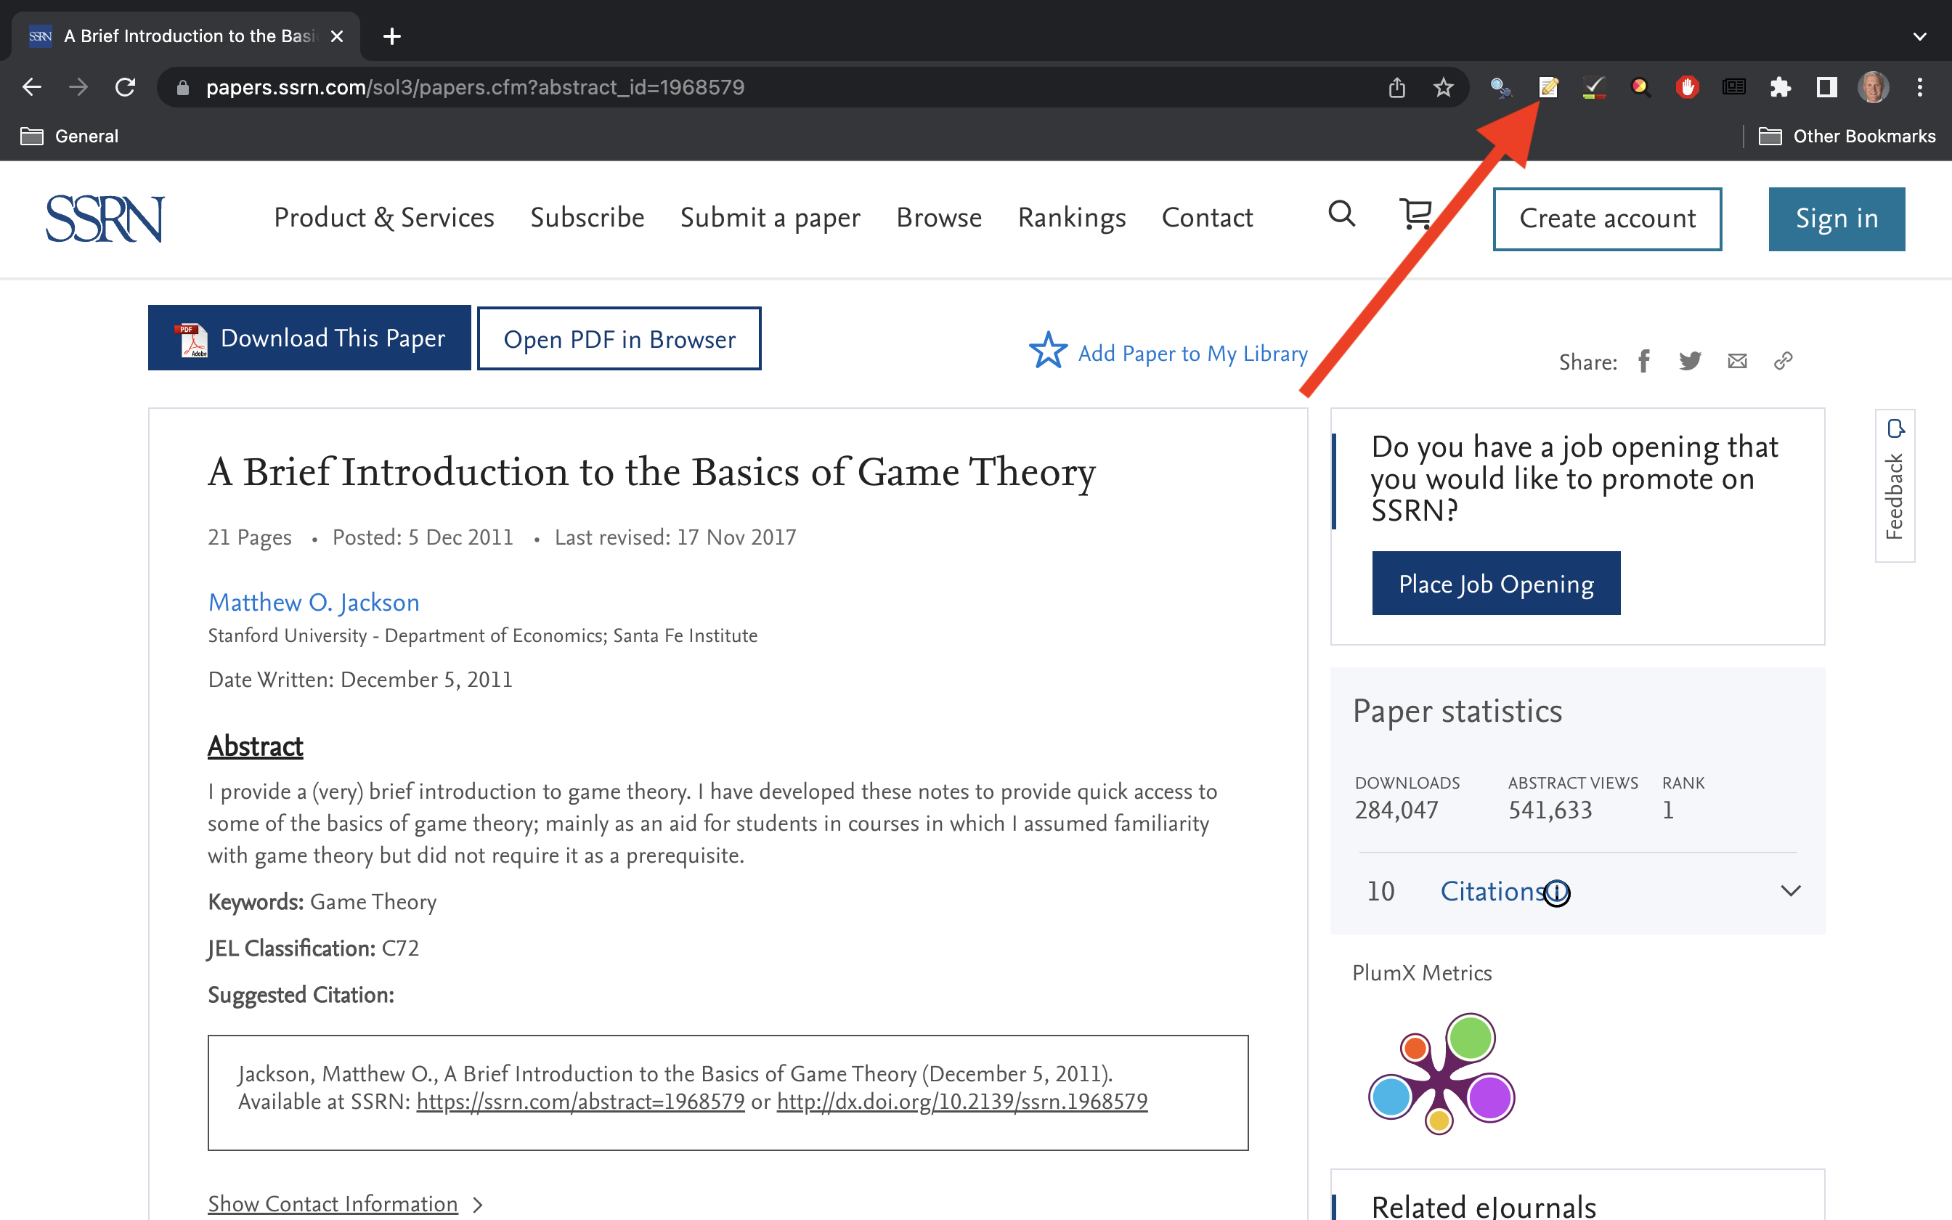Toggle the browser side panel icon
Image resolution: width=1952 pixels, height=1220 pixels.
point(1826,87)
